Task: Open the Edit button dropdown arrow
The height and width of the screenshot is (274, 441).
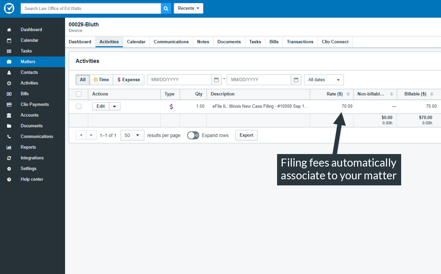Action: [x=115, y=106]
